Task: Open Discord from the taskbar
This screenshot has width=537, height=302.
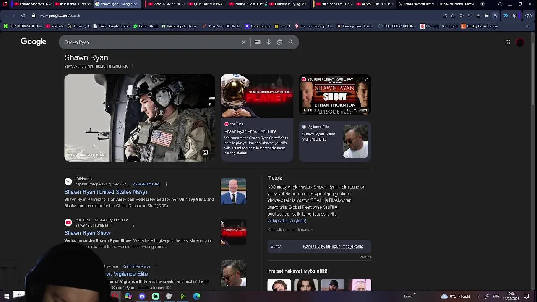Action: click(142, 296)
